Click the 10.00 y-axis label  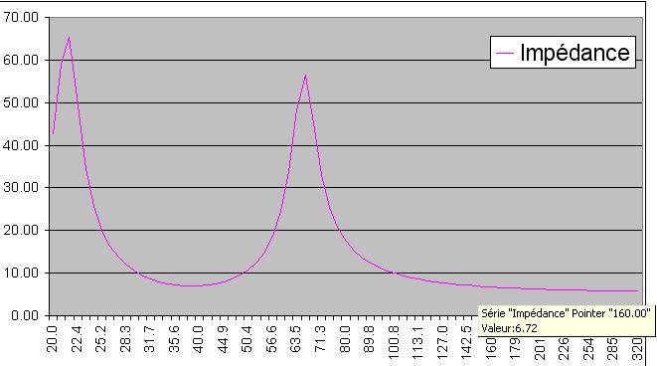pos(21,273)
